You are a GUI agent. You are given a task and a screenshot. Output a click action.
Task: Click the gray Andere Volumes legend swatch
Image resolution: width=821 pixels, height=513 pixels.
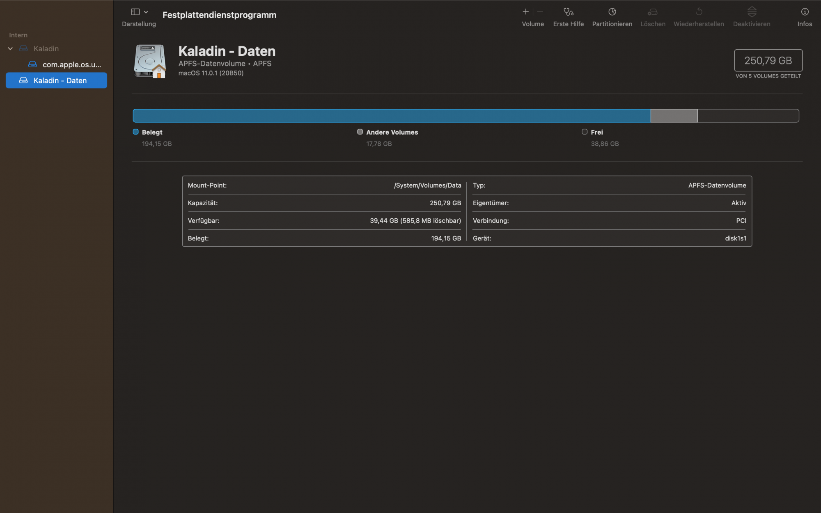(360, 132)
